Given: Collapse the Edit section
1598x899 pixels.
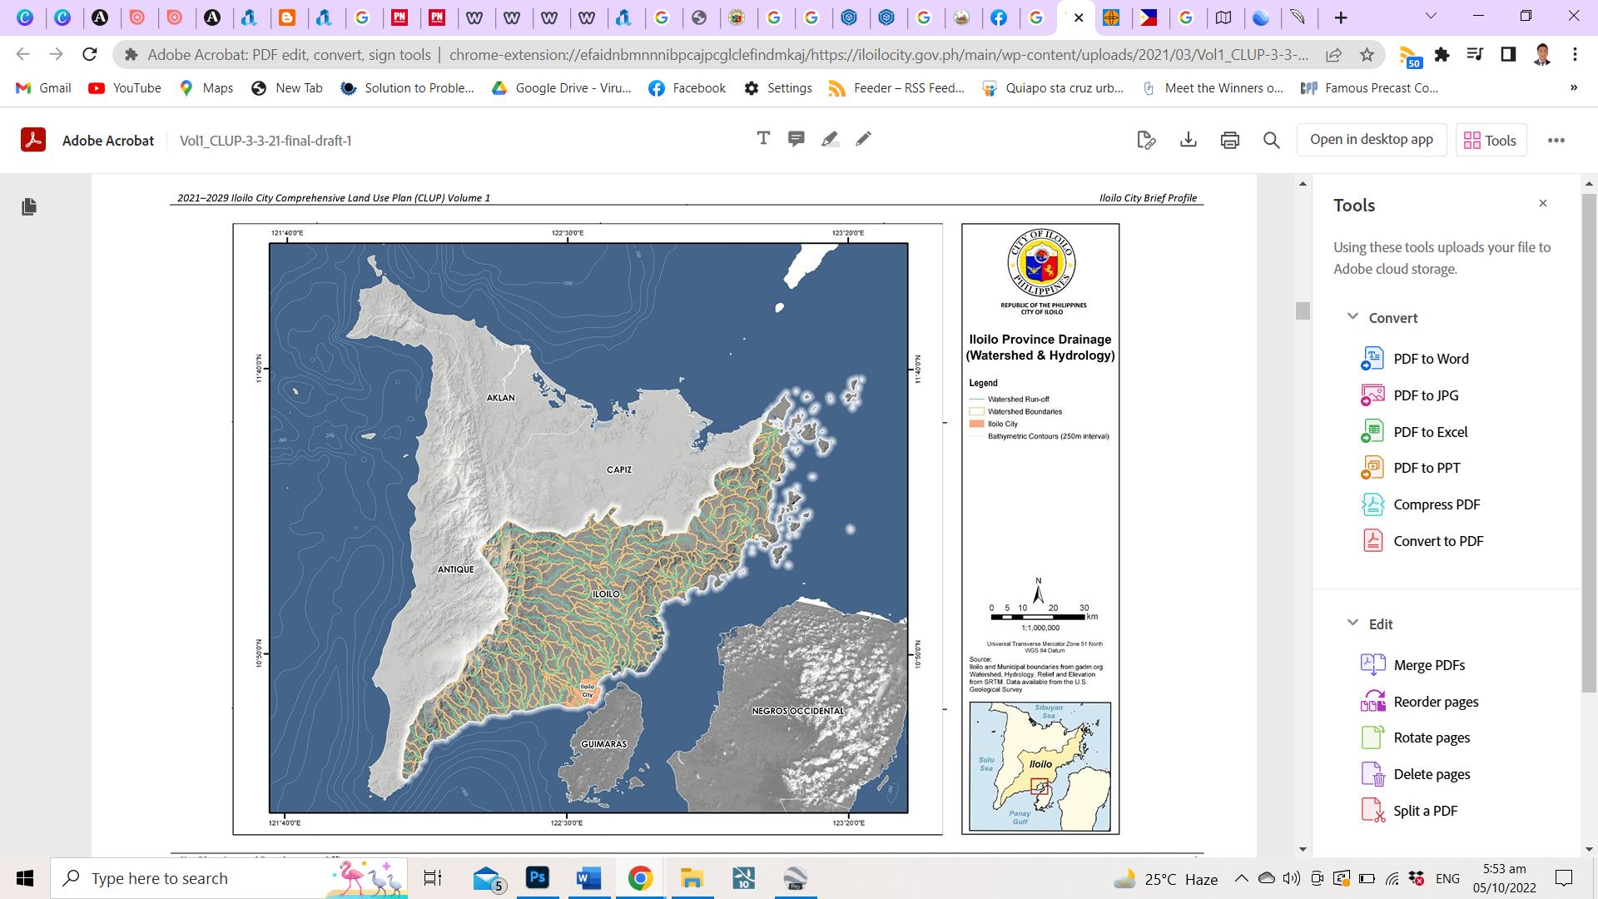Looking at the screenshot, I should point(1353,623).
